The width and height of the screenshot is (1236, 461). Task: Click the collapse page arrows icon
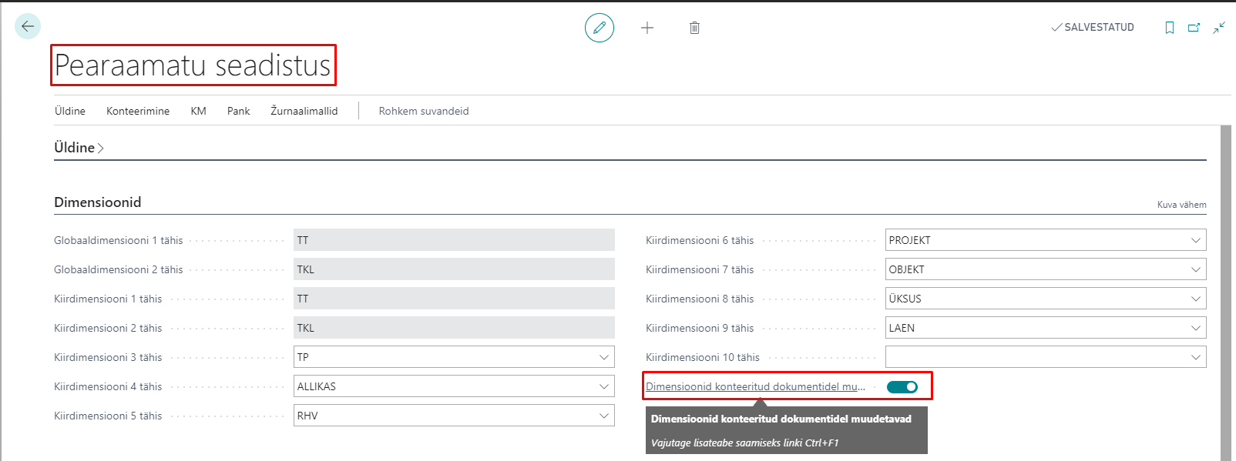click(1219, 28)
